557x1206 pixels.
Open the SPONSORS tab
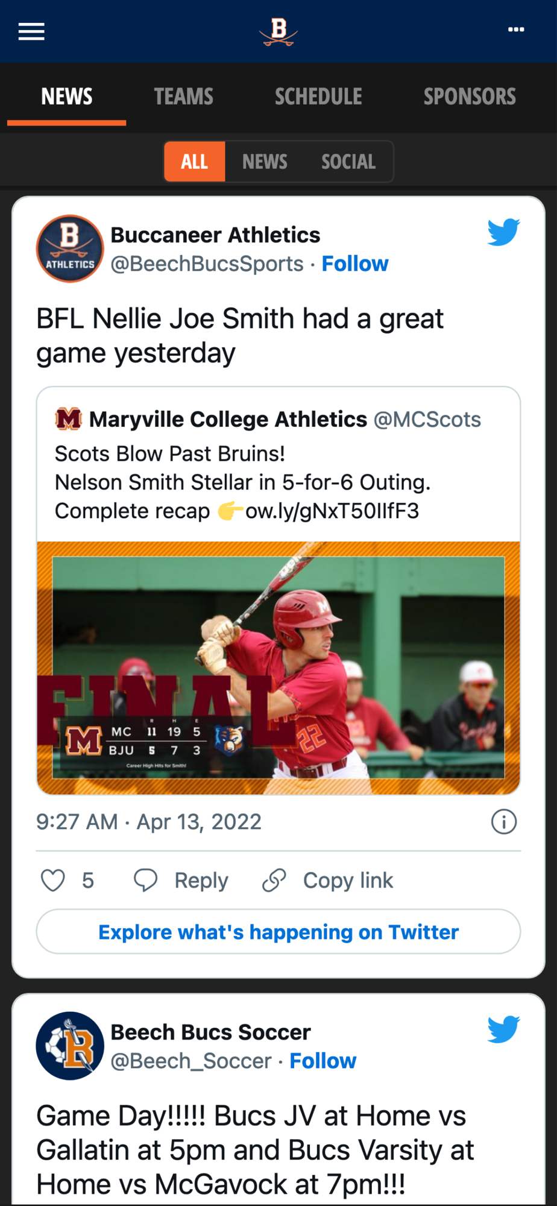pos(470,96)
